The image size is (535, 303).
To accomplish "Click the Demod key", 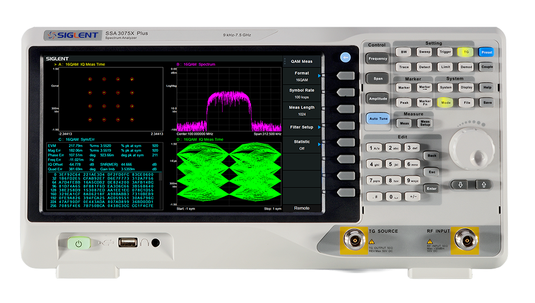I will point(466,67).
